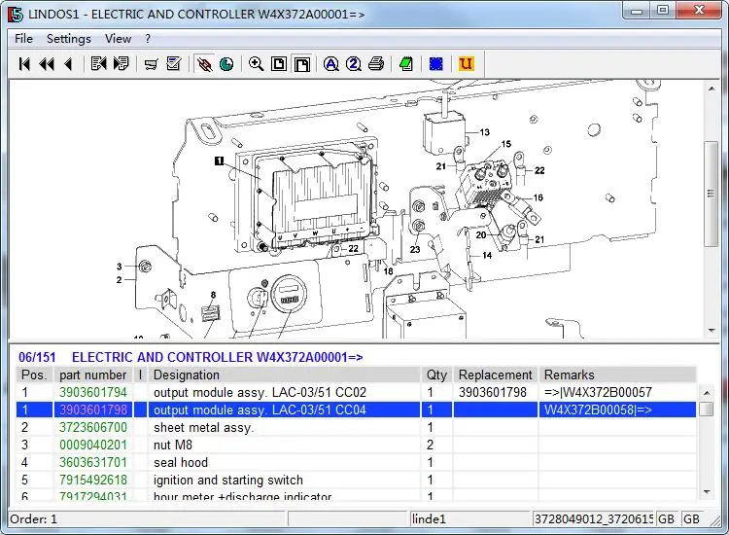Click remark 'W4X372B00058|=>'

tap(598, 410)
